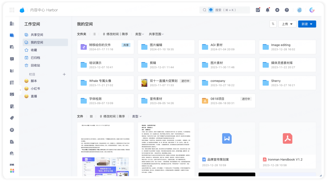Open the 上传 upload button

[x=287, y=24]
